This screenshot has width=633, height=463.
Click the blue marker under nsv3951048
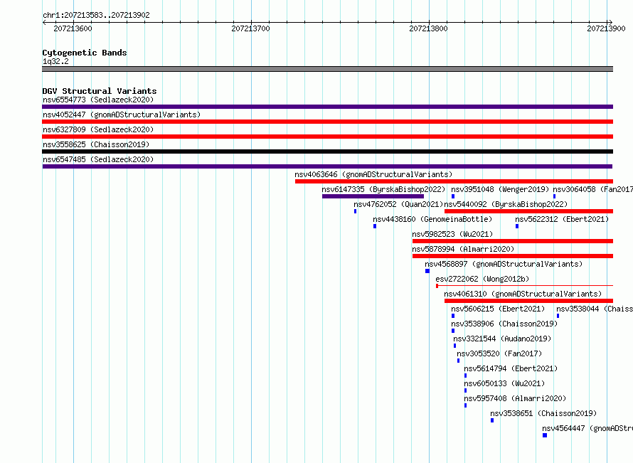[x=453, y=196]
